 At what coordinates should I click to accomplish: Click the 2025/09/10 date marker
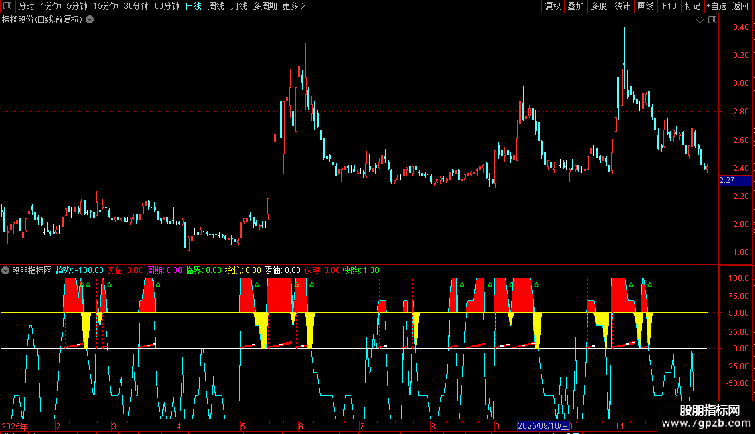[543, 426]
